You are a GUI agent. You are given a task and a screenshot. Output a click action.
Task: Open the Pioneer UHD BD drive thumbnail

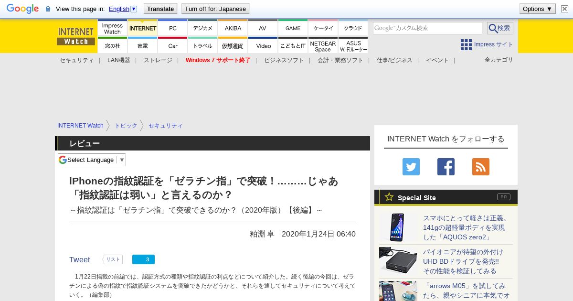398,261
